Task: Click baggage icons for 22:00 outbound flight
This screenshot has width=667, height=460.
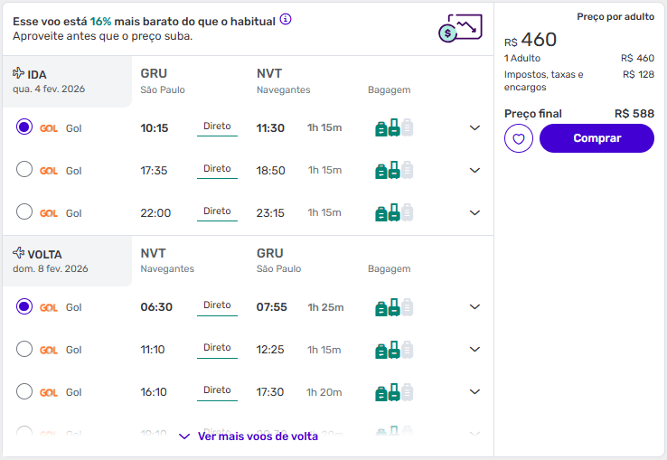Action: (394, 212)
